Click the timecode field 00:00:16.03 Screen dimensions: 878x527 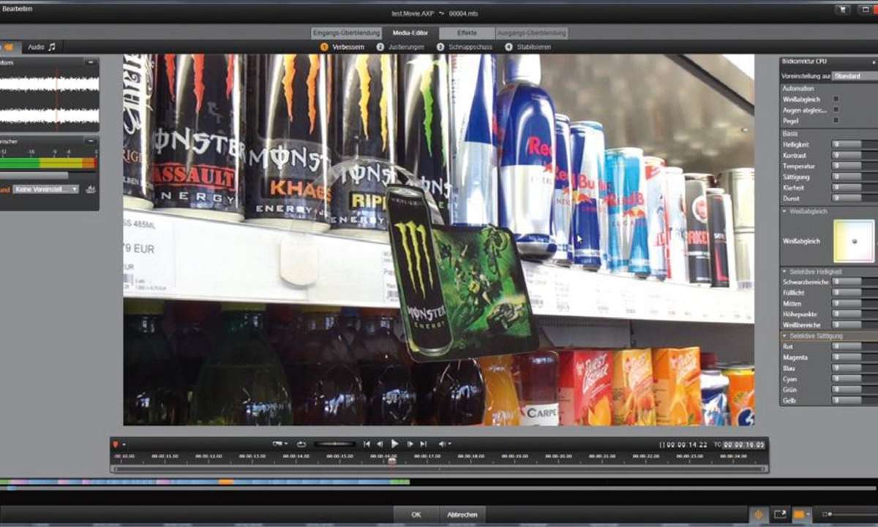[x=743, y=445]
